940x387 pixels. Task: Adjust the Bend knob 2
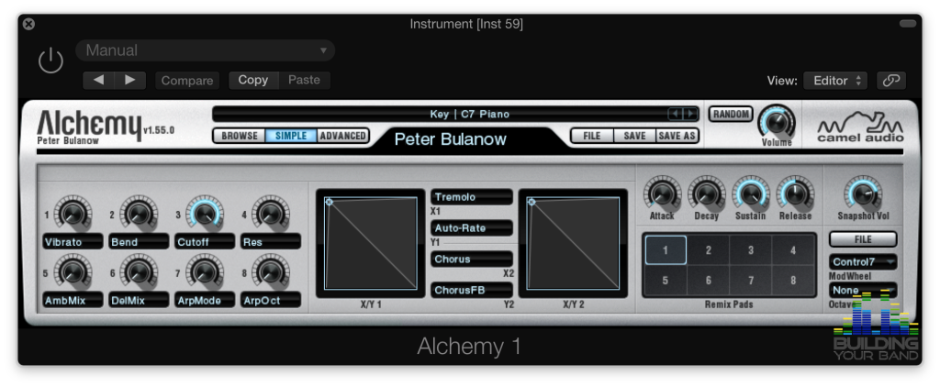[x=139, y=212]
